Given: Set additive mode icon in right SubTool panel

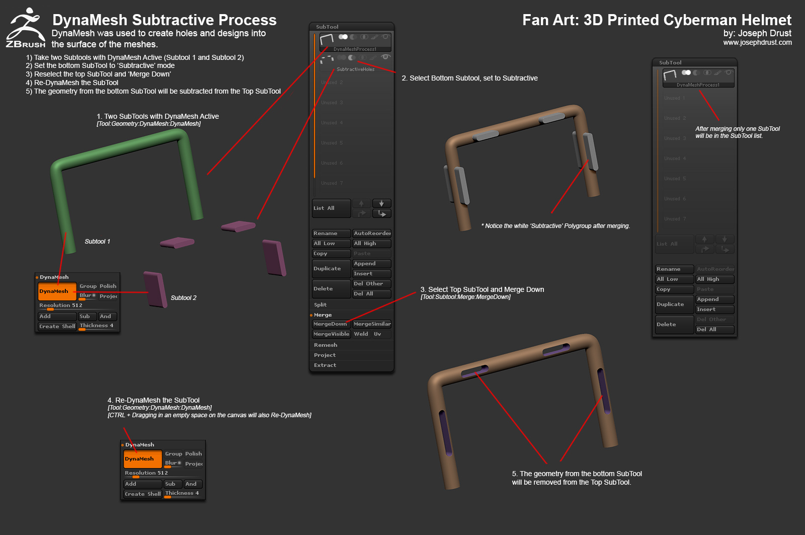Looking at the screenshot, I should [686, 72].
